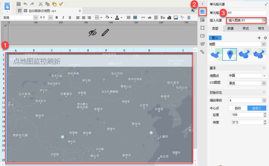The width and height of the screenshot is (269, 166).
Task: Switch to the 数据 tab
Action: (230, 28)
